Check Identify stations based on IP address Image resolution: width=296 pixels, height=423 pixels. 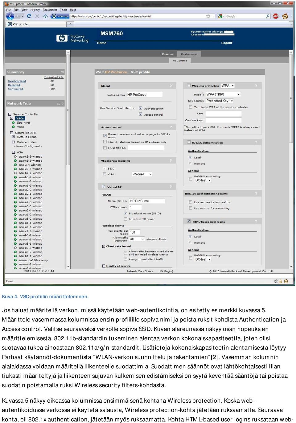pyautogui.click(x=105, y=142)
